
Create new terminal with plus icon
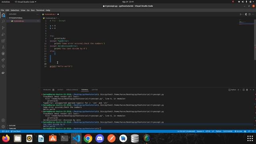pos(238,90)
